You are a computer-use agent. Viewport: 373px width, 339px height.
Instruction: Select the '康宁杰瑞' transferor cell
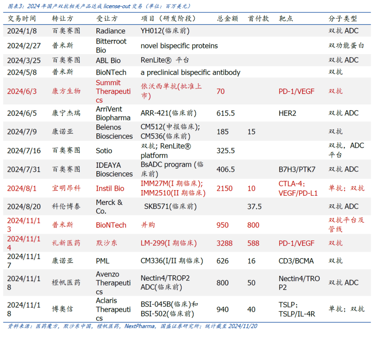(x=66, y=113)
